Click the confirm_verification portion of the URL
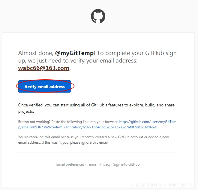This screenshot has width=198, height=190. (65, 127)
